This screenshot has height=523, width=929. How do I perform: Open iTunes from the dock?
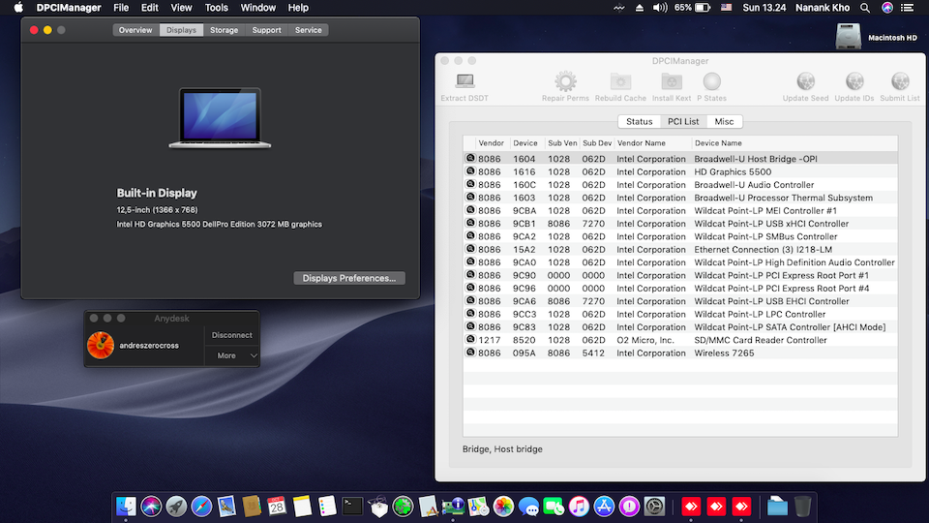click(579, 507)
